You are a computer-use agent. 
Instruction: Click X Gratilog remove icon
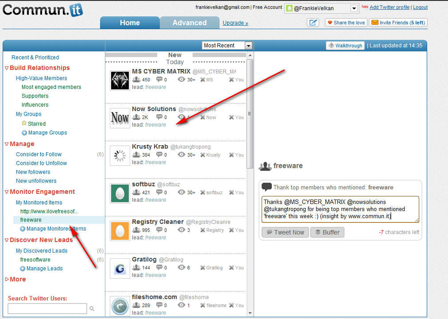[x=203, y=268]
